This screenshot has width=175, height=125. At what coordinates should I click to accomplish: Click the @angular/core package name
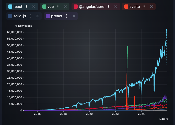tap(92, 7)
